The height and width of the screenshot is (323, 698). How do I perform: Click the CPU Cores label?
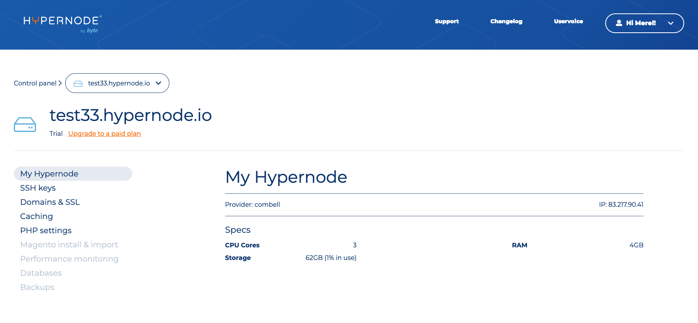point(242,245)
